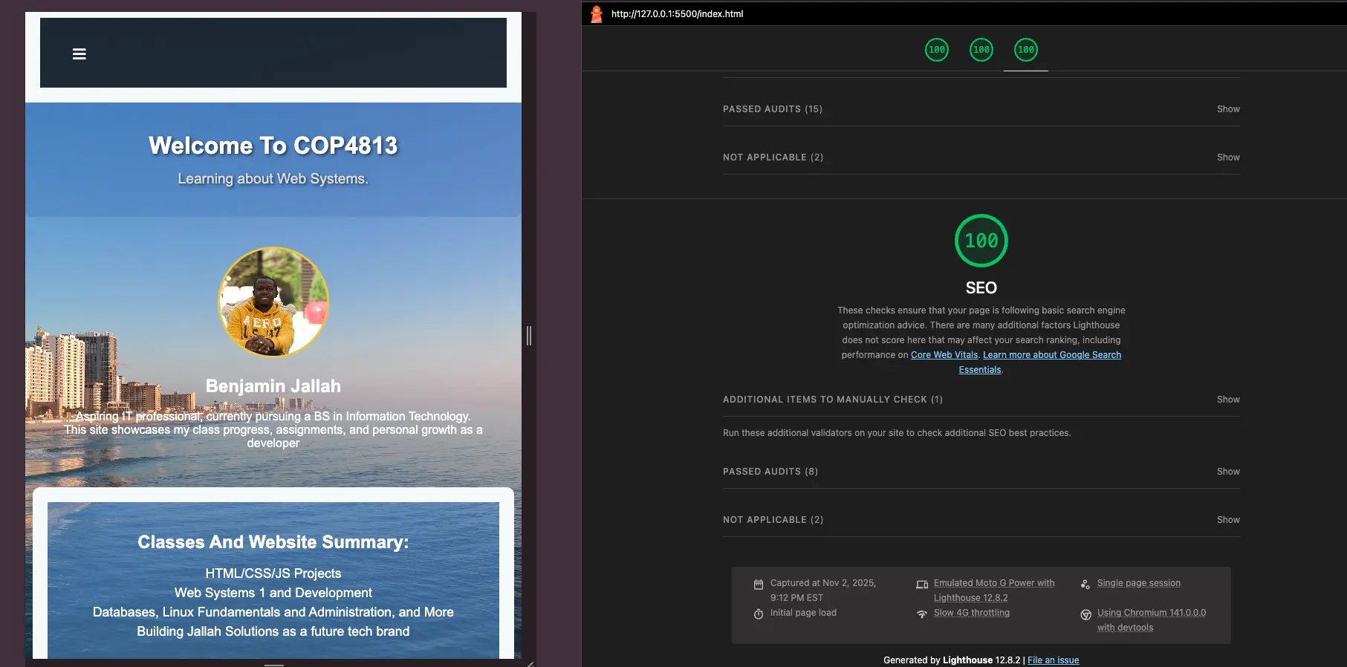
Task: Click Emulated Moto G Power with Lighthouse
Action: point(994,590)
